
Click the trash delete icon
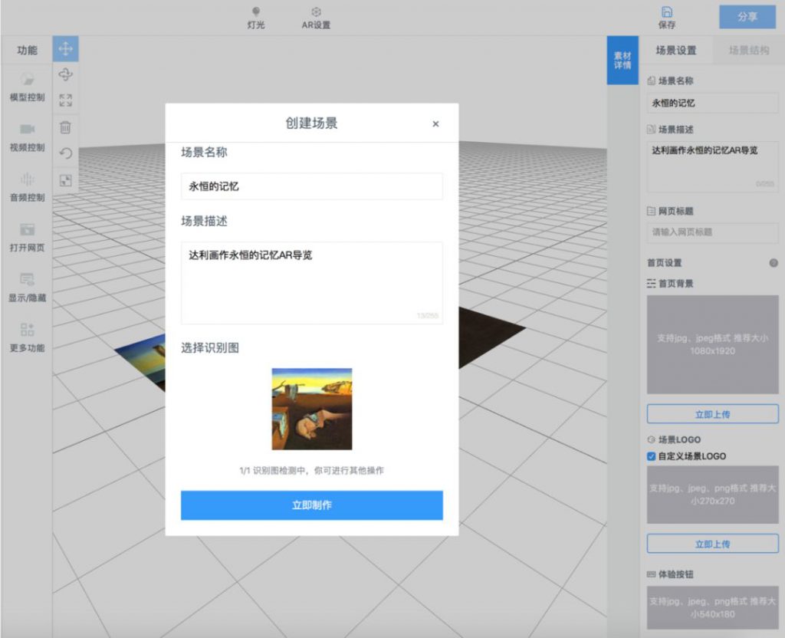(66, 127)
